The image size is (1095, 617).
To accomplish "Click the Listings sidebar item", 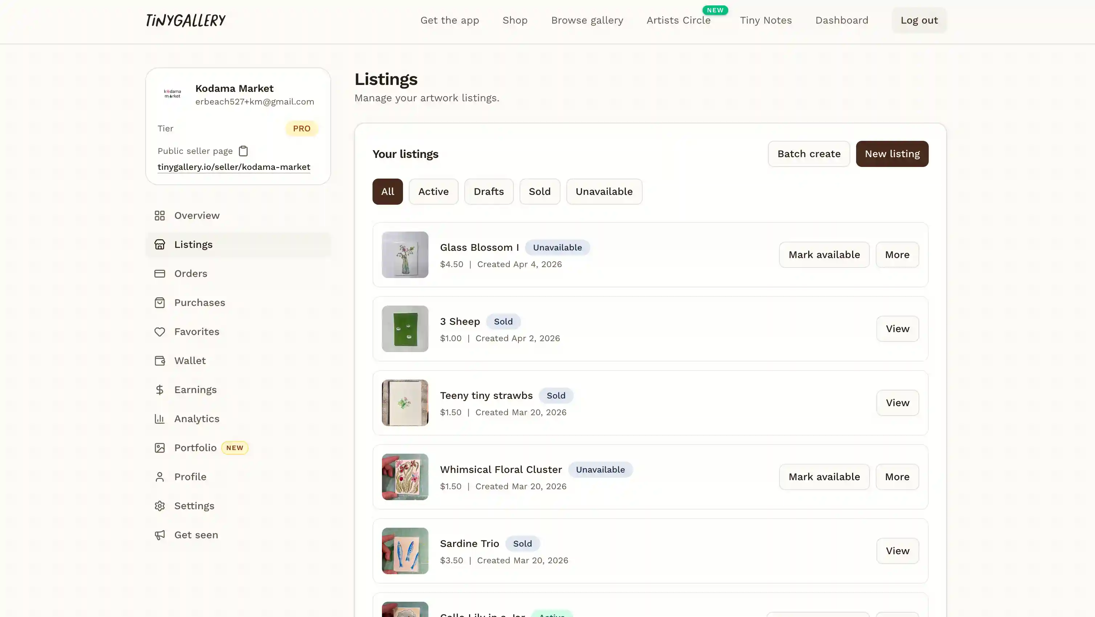I will [x=238, y=244].
